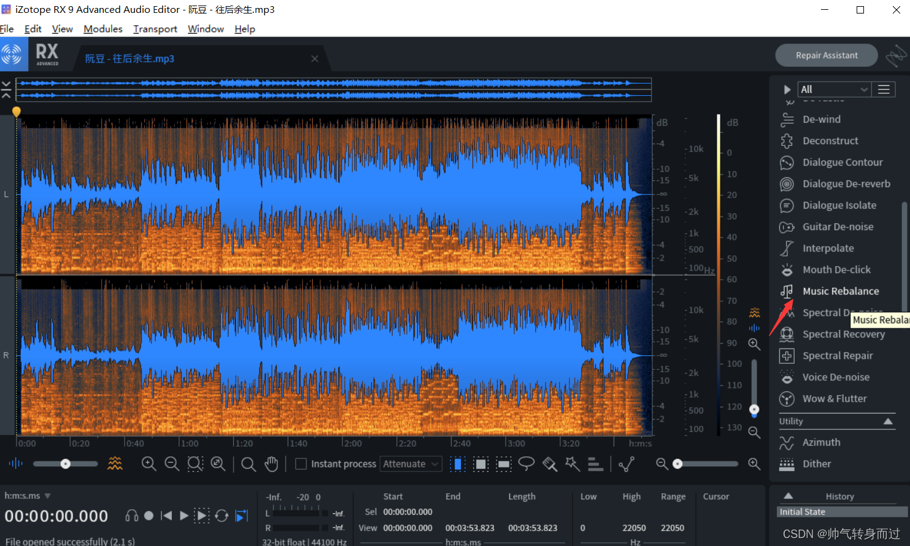Open the Attenuate mode dropdown
Image resolution: width=910 pixels, height=546 pixels.
411,464
